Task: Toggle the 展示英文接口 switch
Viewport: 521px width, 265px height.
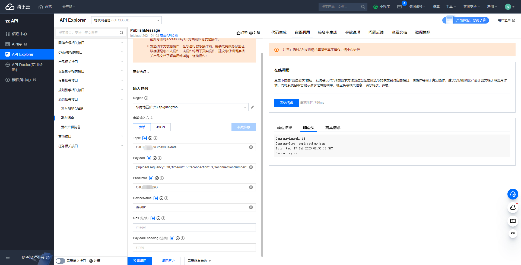Action: 60,261
